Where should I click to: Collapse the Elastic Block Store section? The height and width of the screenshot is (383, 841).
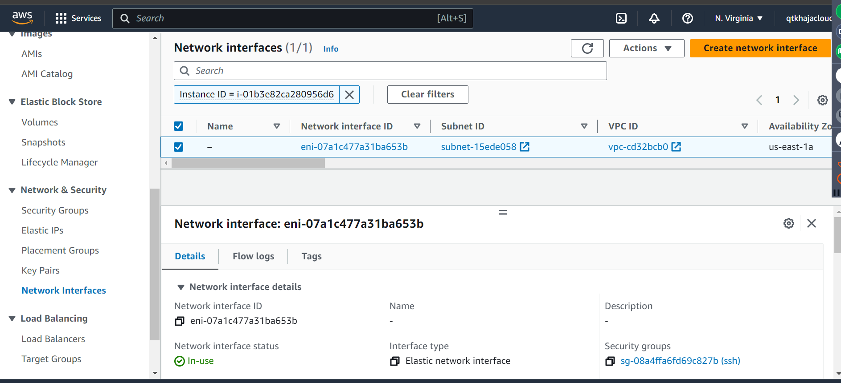(x=12, y=102)
